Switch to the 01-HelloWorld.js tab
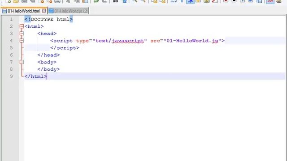 pos(68,11)
